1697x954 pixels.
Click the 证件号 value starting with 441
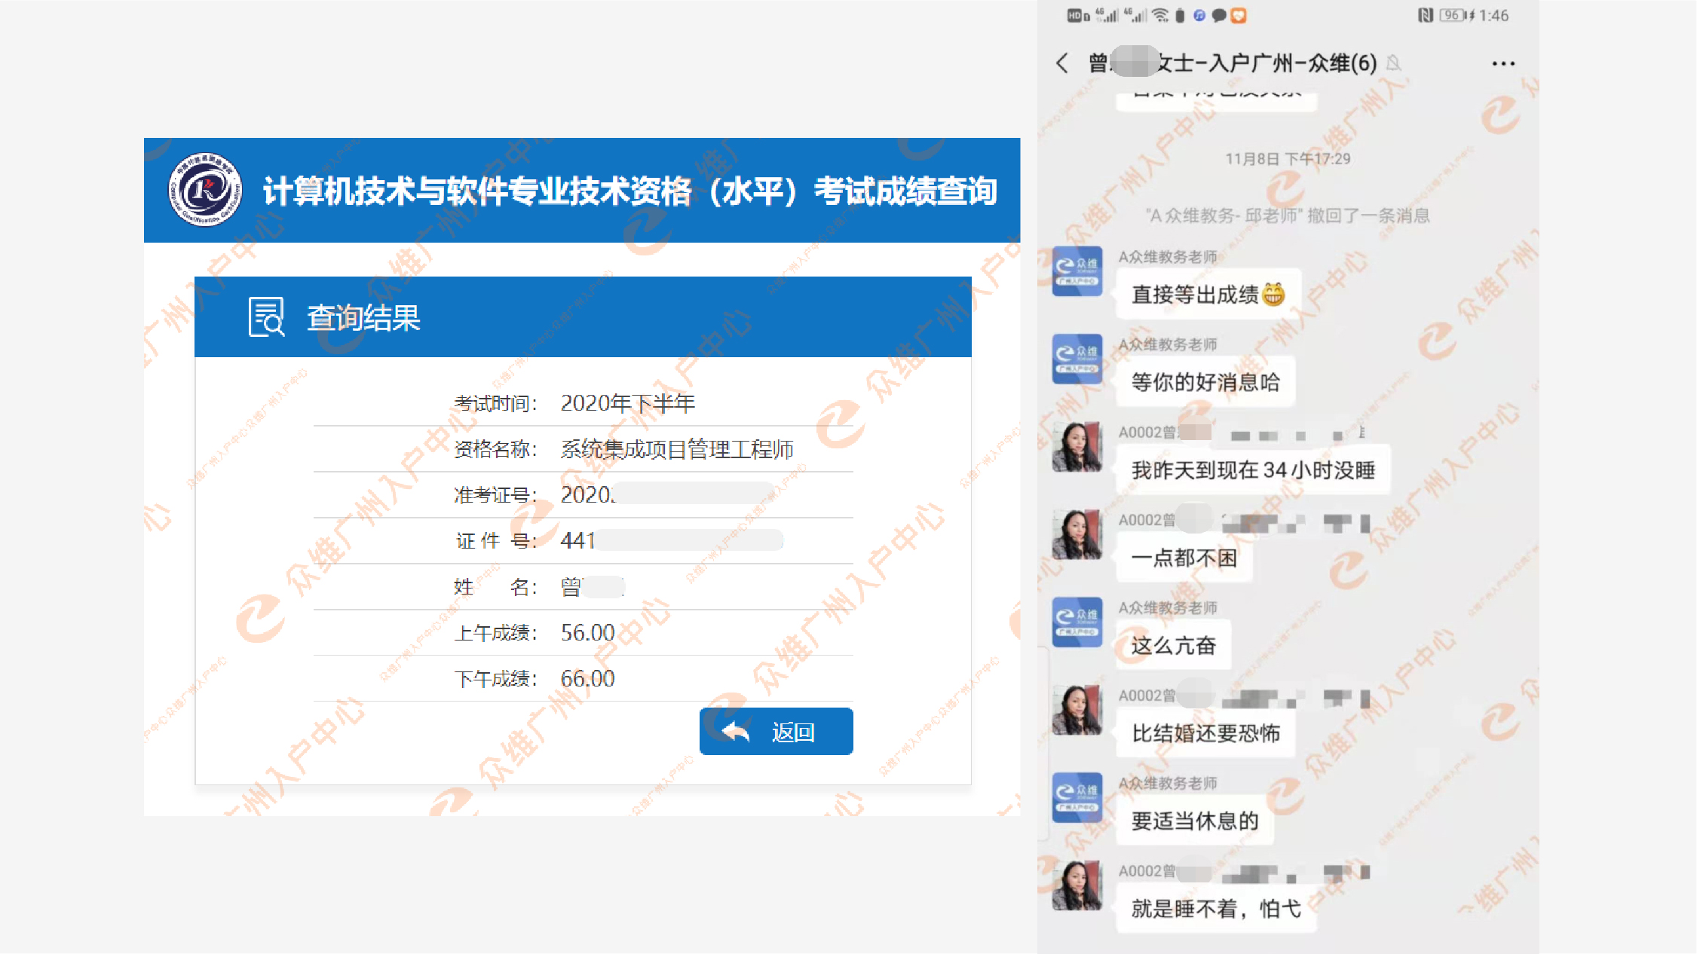(672, 540)
